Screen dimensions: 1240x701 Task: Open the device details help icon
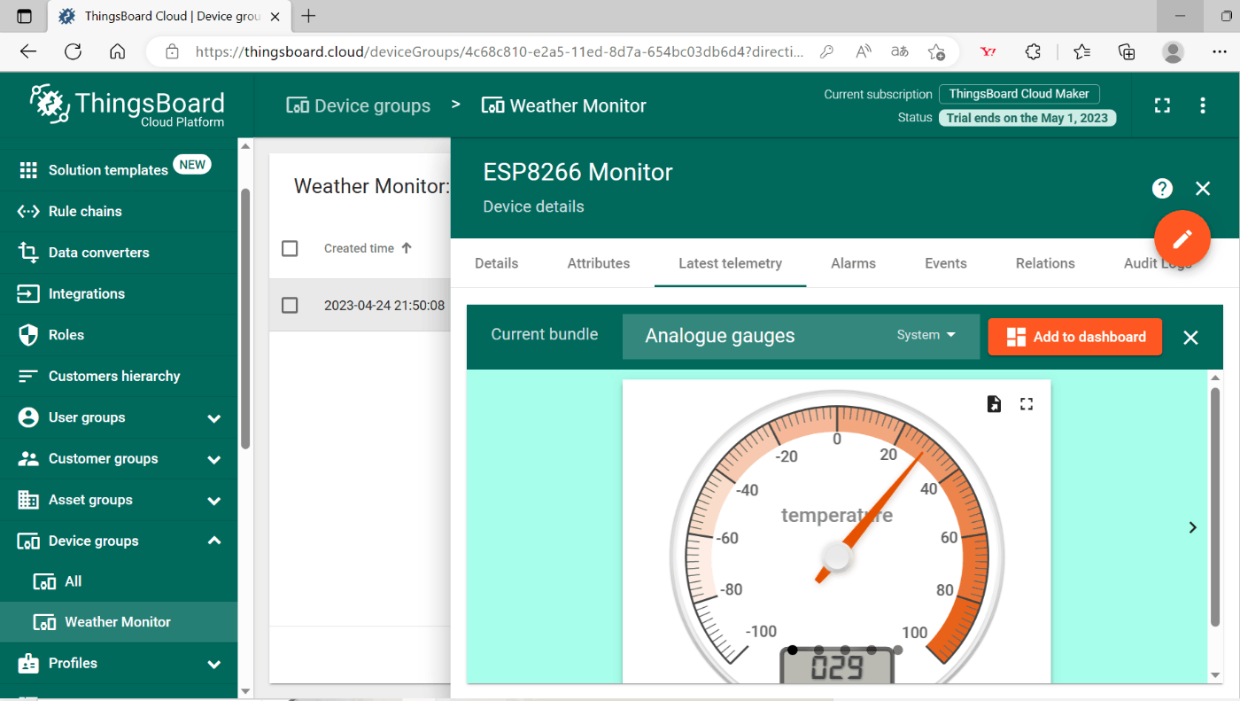1162,188
